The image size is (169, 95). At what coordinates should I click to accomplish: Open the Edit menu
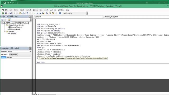(x=11, y=10)
